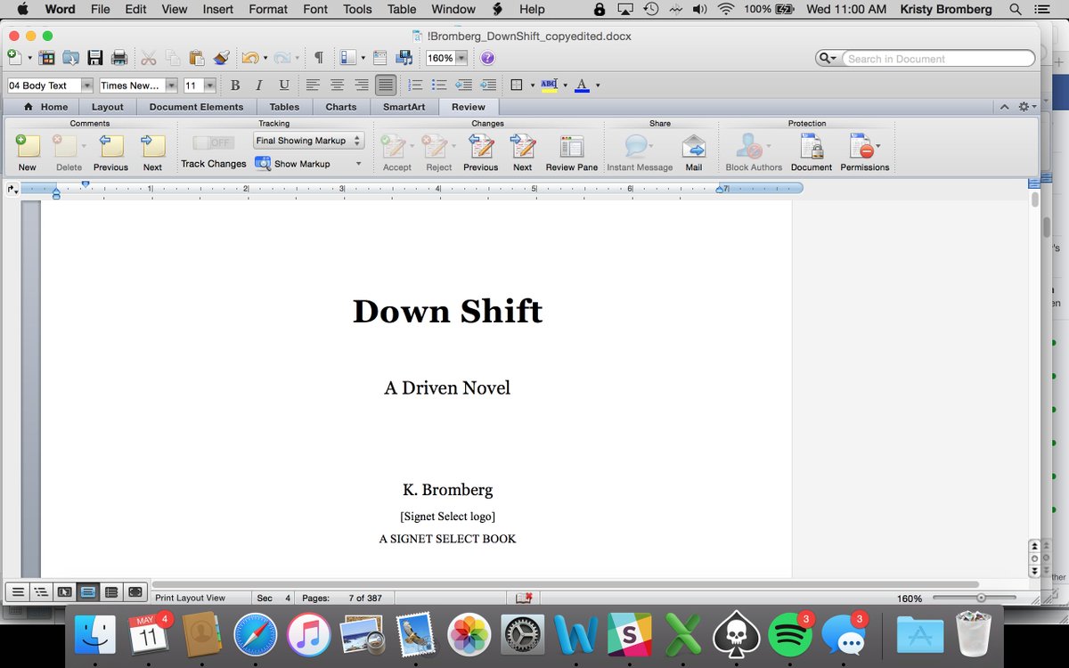The width and height of the screenshot is (1069, 668).
Task: Switch to Outline view button
Action: (x=40, y=591)
